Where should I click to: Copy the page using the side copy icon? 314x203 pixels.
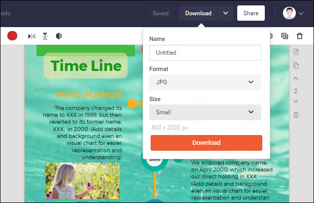[x=296, y=66]
